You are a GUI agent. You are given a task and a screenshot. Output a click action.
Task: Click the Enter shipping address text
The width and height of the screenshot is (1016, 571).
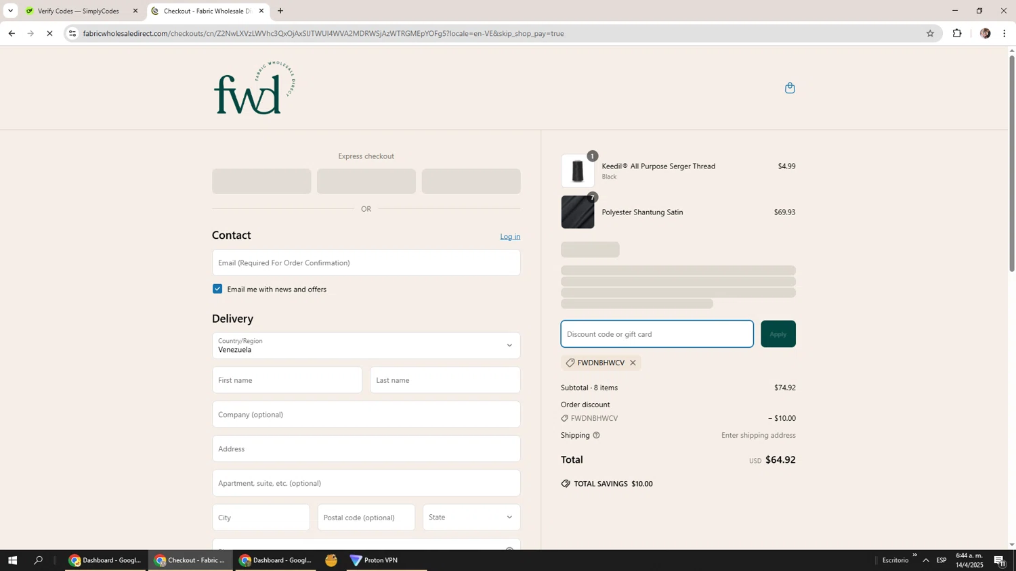(x=759, y=436)
